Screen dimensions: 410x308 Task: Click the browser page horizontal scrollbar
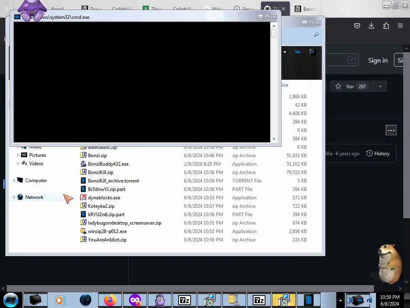click(190, 288)
